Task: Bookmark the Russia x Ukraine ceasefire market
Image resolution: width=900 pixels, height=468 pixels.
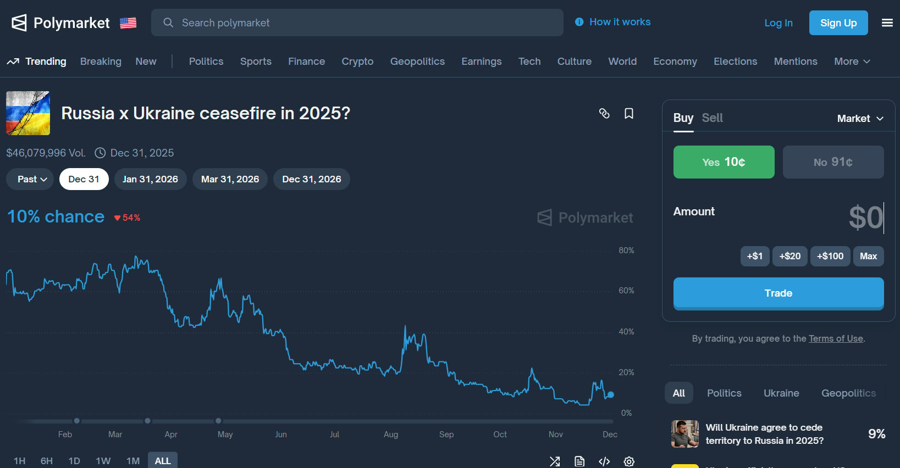Action: [x=629, y=113]
